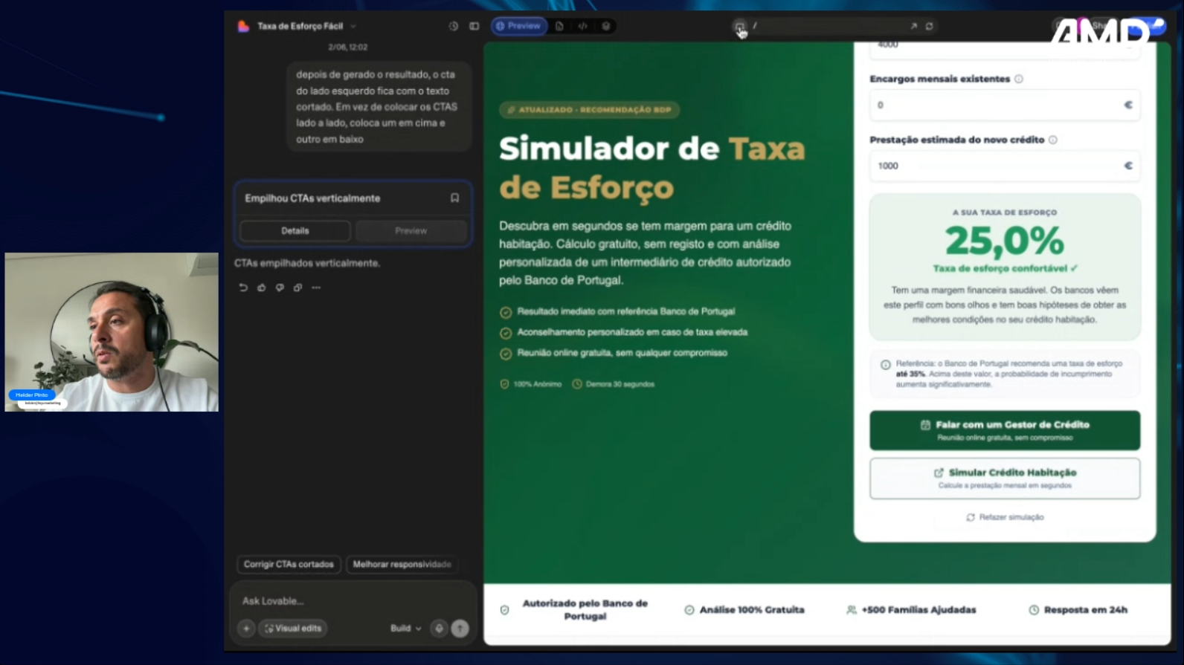Click the Lovable heart logo

(x=243, y=26)
